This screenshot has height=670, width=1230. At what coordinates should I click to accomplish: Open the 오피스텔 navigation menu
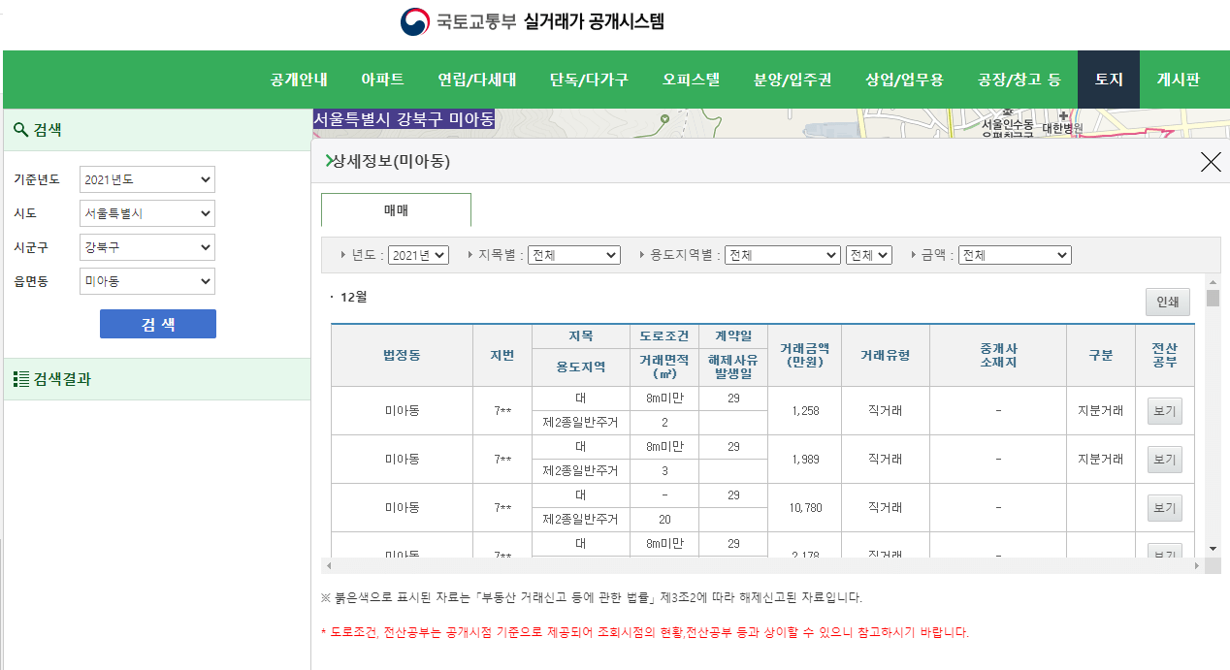point(691,80)
